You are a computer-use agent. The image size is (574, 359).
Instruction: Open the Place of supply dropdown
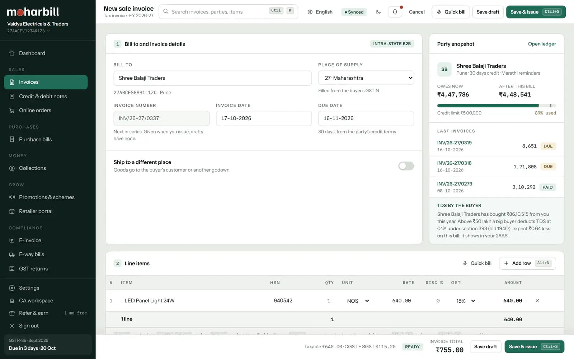tap(366, 78)
